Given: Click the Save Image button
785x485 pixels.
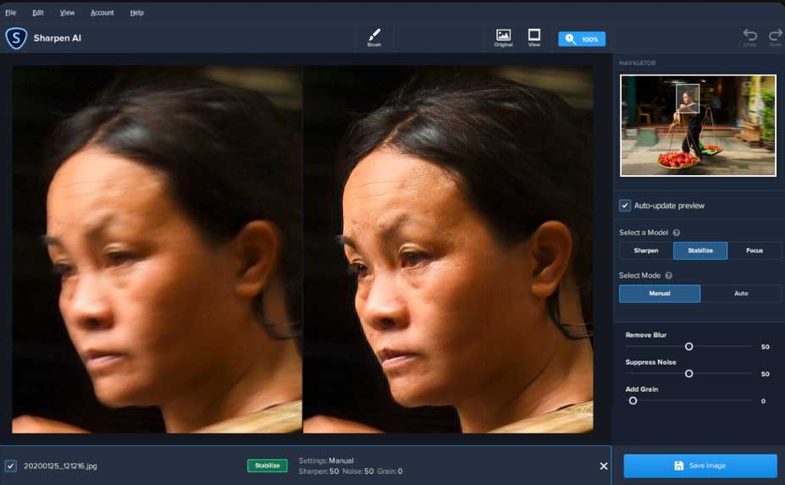Looking at the screenshot, I should (699, 466).
